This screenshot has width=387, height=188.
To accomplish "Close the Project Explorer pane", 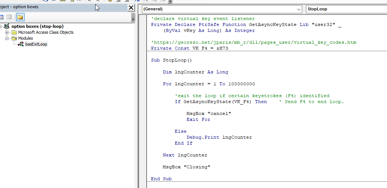I will point(131,8).
